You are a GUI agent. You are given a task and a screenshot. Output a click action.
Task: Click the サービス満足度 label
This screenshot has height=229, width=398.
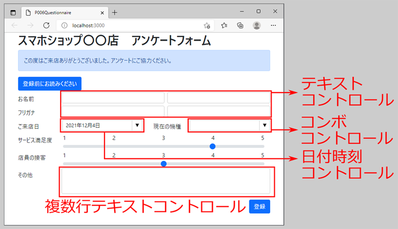[x=35, y=140]
